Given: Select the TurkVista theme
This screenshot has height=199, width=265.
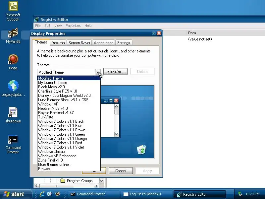Looking at the screenshot, I should (69, 117).
